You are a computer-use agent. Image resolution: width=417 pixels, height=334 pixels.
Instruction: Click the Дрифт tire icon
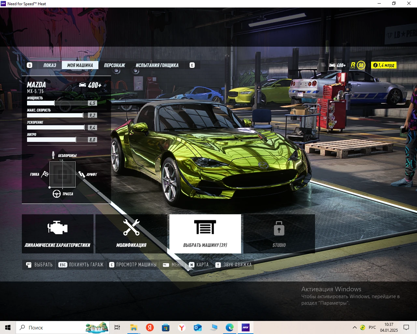[x=81, y=174]
